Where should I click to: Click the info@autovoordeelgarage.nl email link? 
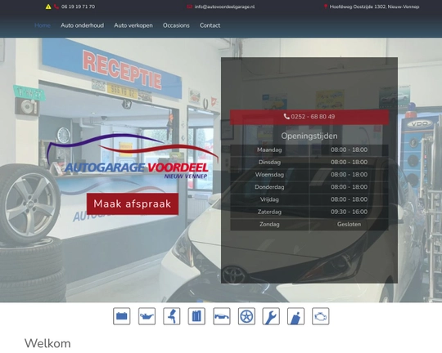[x=224, y=7]
